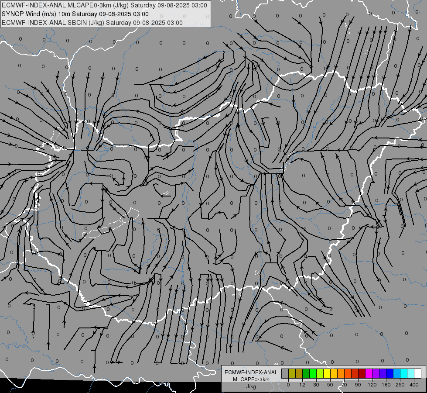Screen dimensions: 427x393
Task: Click the gray legend swatch below 0
Action: point(285,373)
